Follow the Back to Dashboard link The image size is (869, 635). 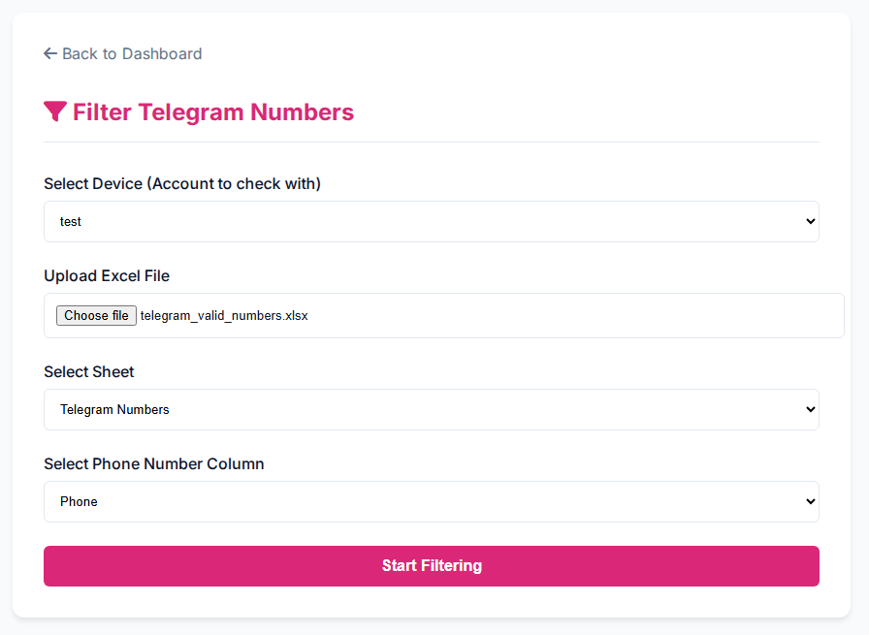point(122,53)
